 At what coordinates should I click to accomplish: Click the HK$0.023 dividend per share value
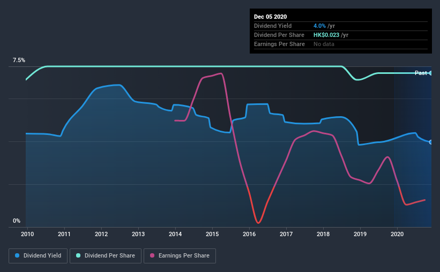[x=326, y=35]
